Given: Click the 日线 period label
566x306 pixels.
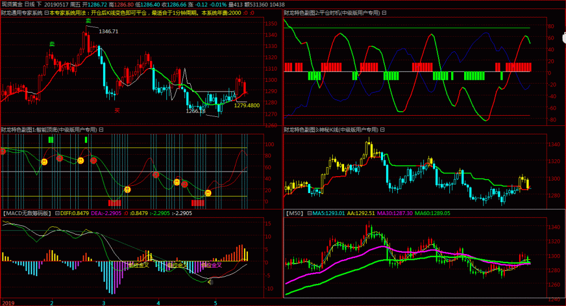Looking at the screenshot, I should pyautogui.click(x=29, y=5).
